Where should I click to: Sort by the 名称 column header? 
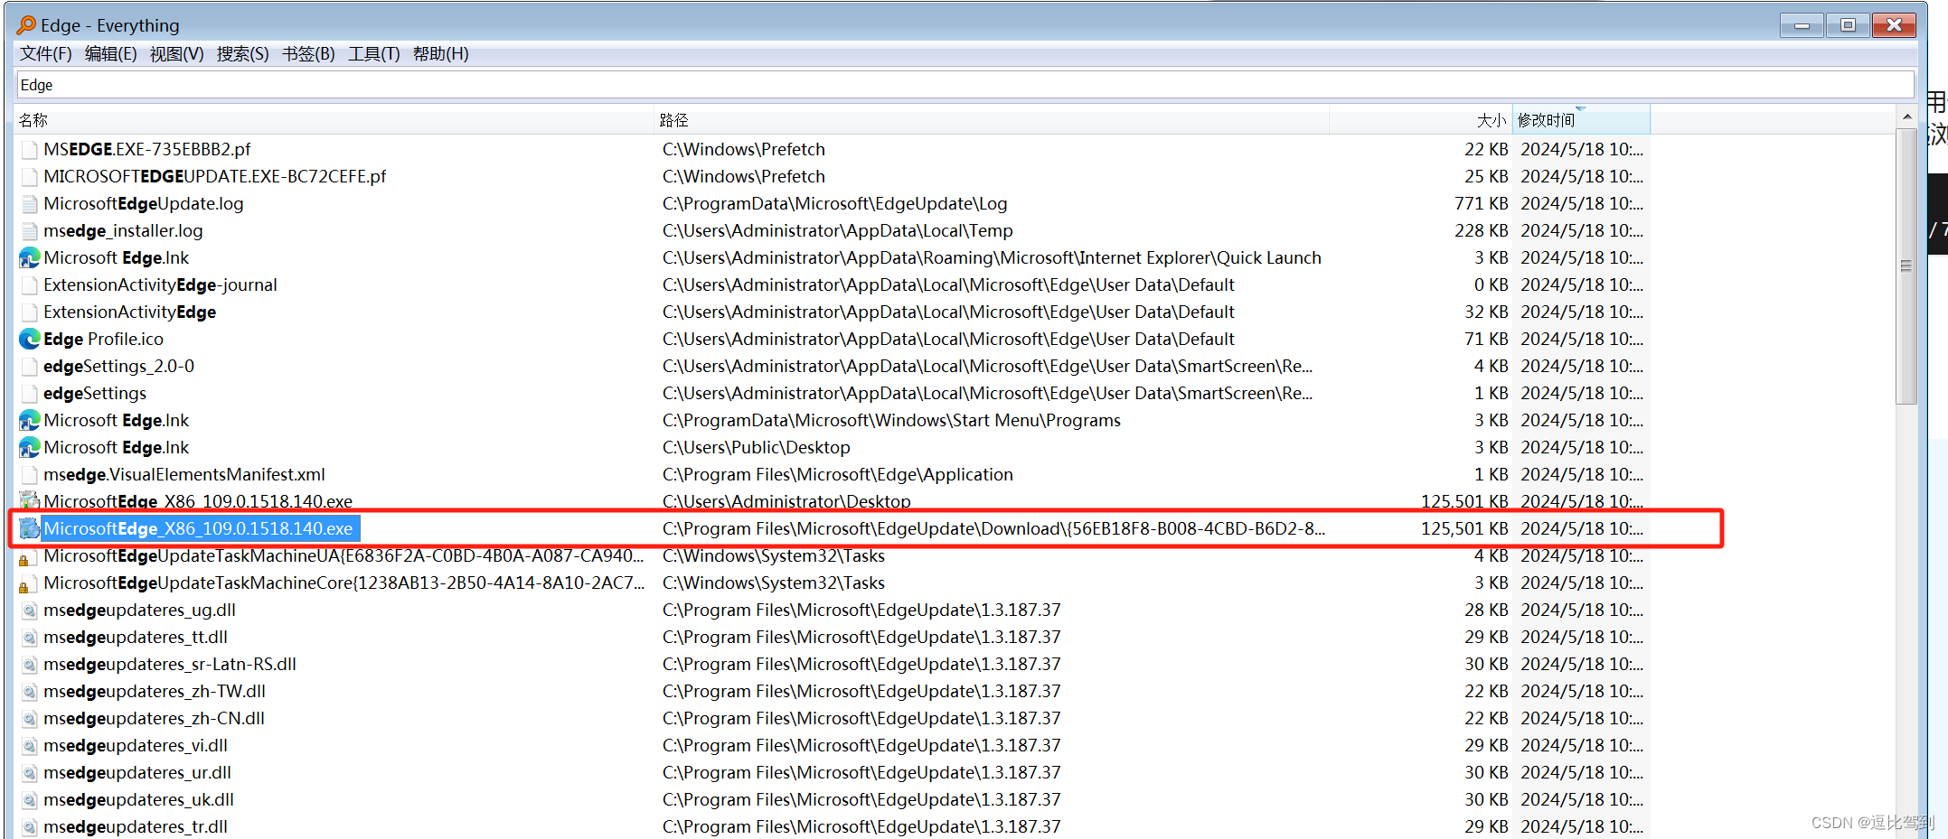(x=334, y=120)
